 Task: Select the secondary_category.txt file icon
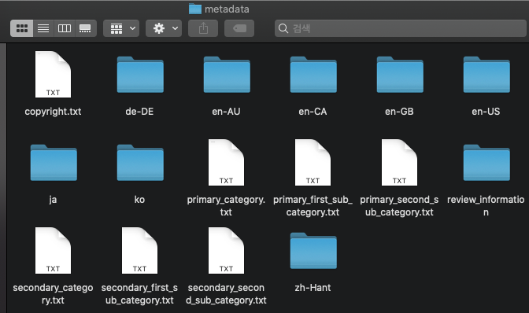coord(53,250)
